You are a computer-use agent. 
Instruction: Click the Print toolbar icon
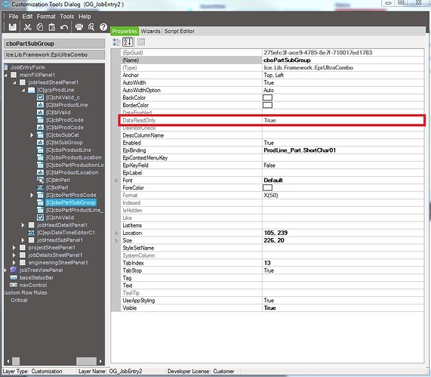(x=79, y=27)
